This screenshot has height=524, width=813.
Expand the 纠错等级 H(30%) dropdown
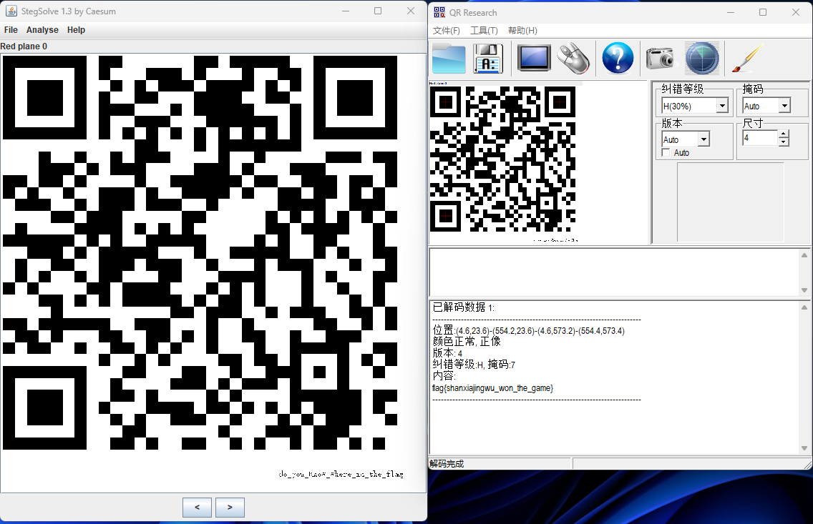(x=722, y=106)
